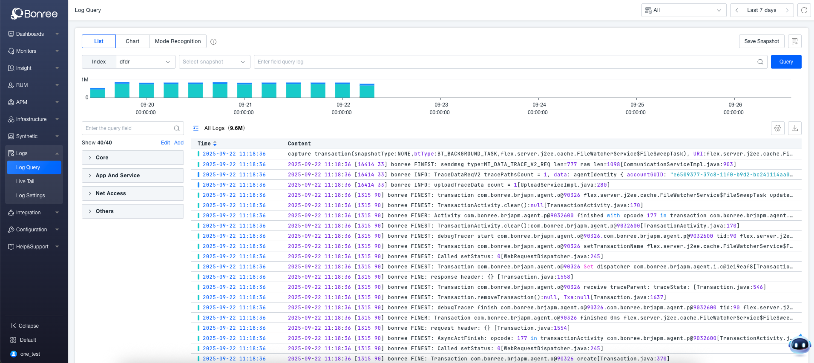Focus the Enter the query field input

[x=128, y=128]
